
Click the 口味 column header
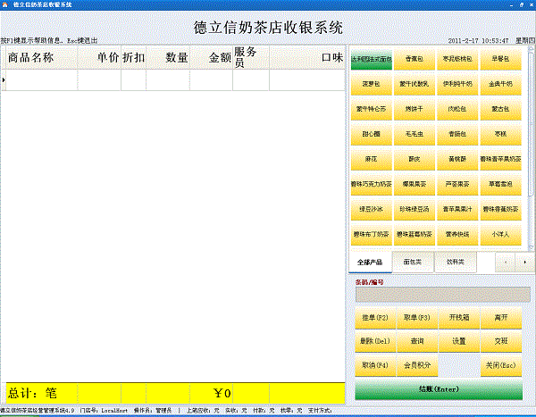pos(307,57)
